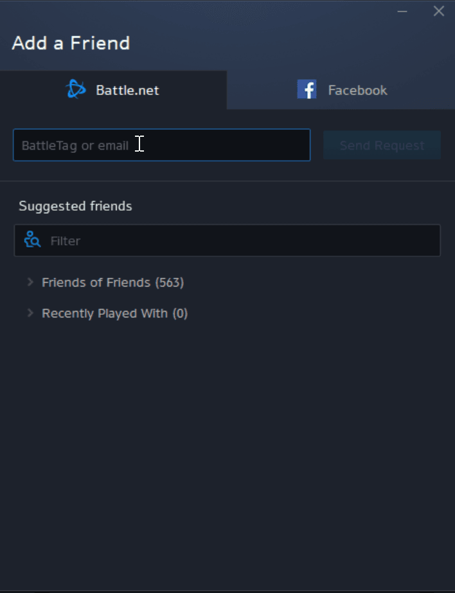Expand the Friends of Friends list
This screenshot has height=593, width=455.
tap(112, 282)
